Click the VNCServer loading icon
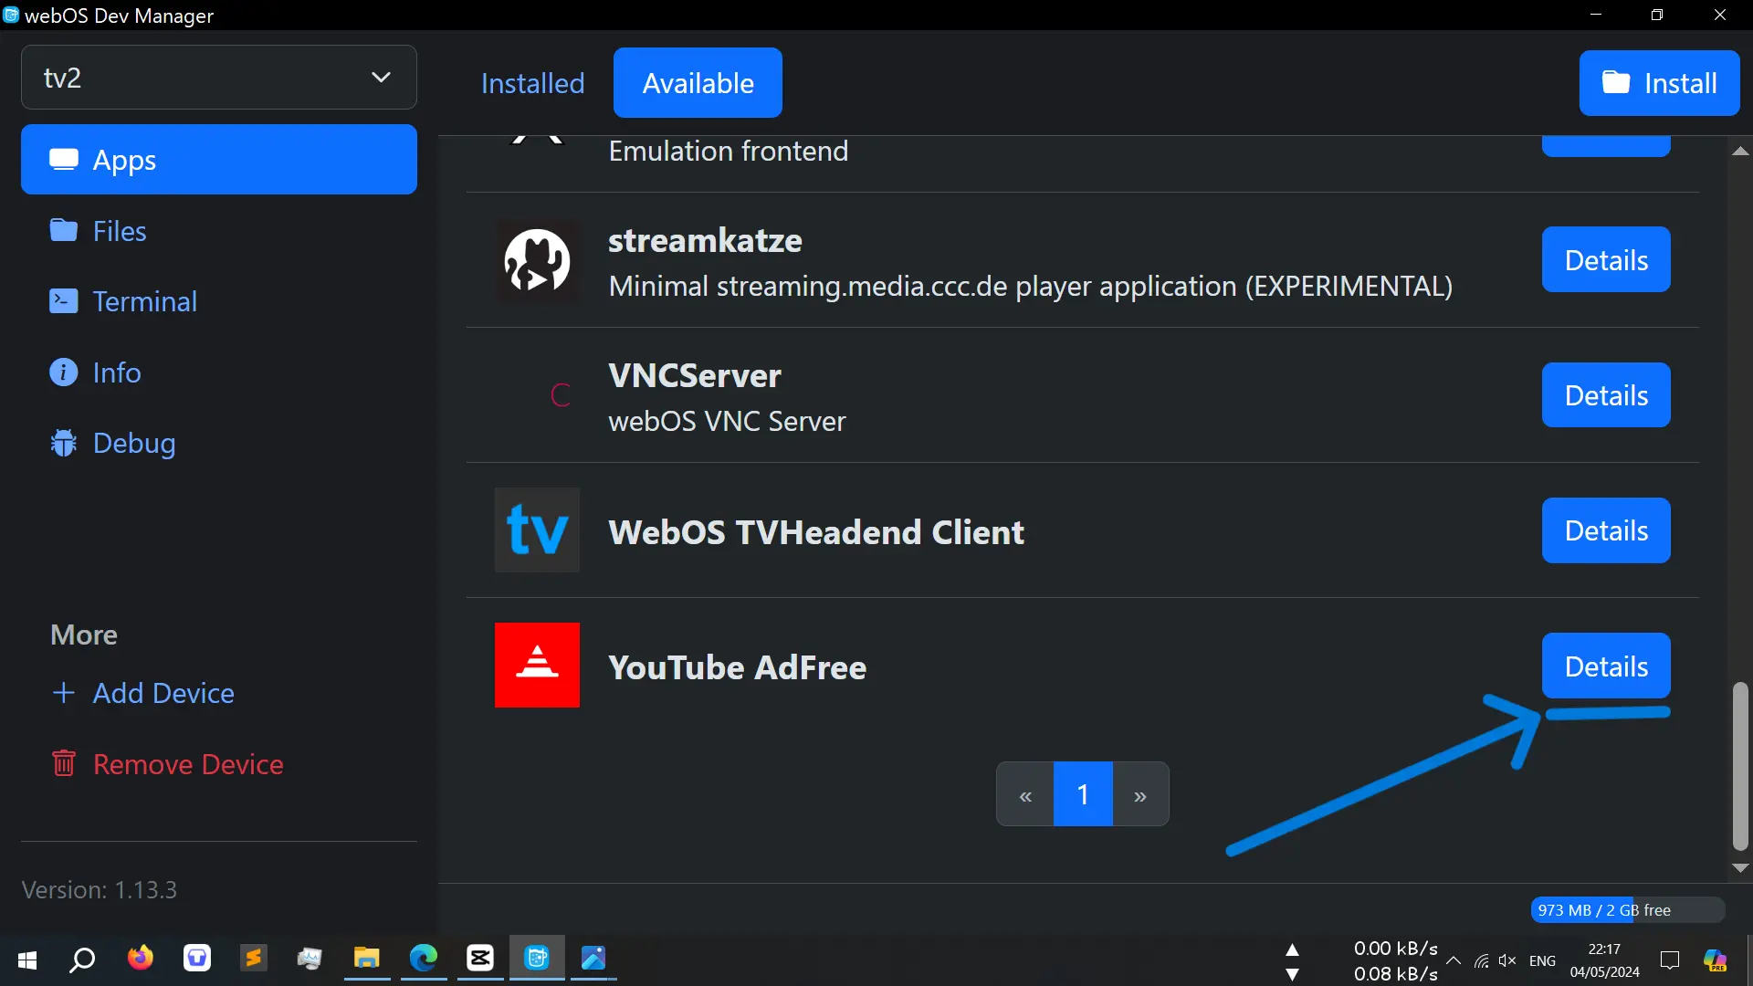 (561, 395)
